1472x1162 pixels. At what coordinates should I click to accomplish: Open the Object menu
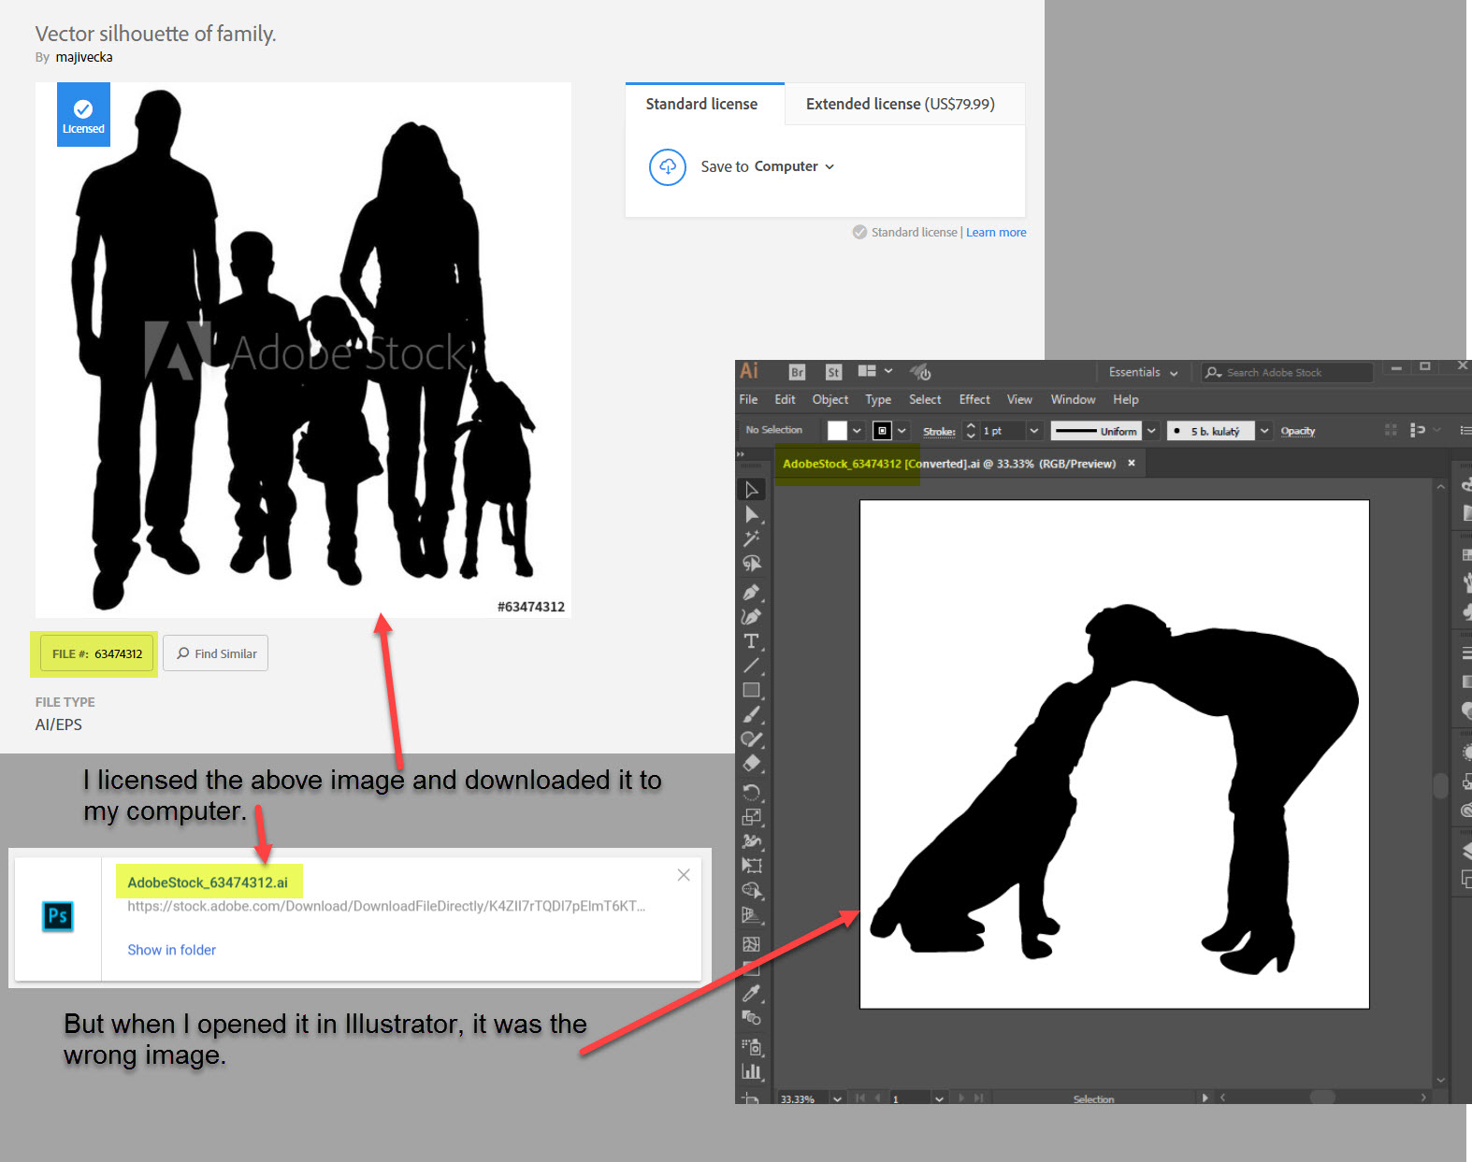(830, 400)
